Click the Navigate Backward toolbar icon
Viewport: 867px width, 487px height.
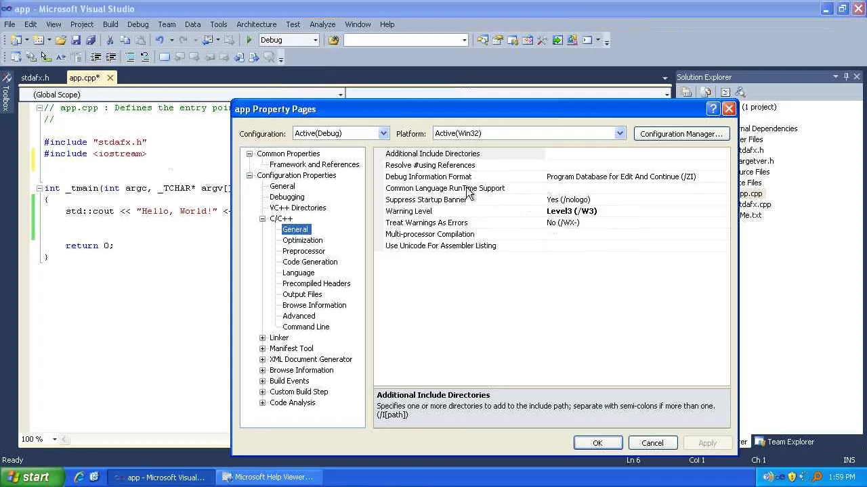[x=209, y=41]
